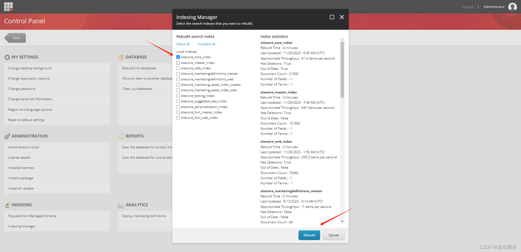Open Administration tools
521x252 pixels.
tap(57, 147)
